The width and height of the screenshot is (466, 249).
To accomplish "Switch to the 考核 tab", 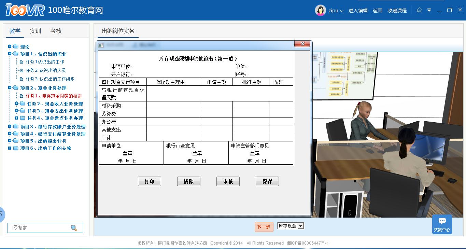I will point(56,31).
